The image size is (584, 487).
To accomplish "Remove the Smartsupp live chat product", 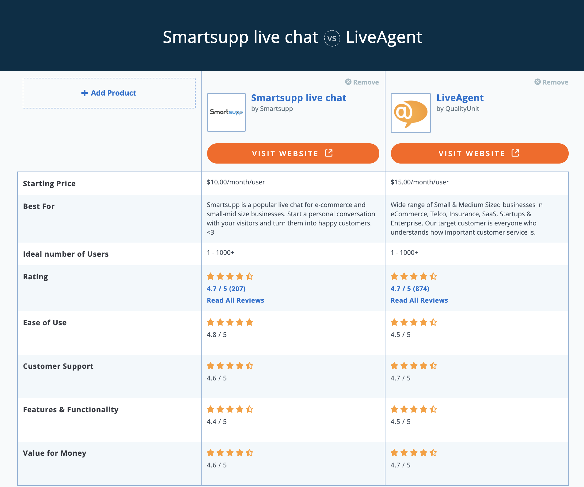I will click(x=362, y=82).
